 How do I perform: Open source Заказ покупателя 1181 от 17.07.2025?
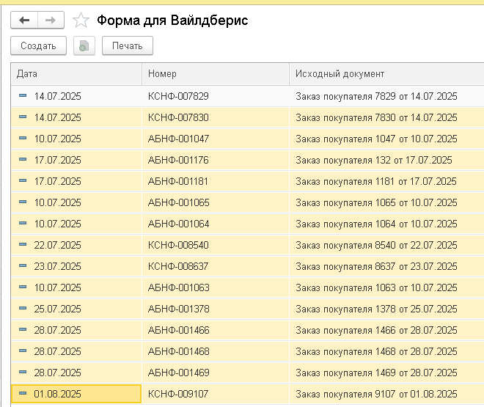[x=375, y=181]
